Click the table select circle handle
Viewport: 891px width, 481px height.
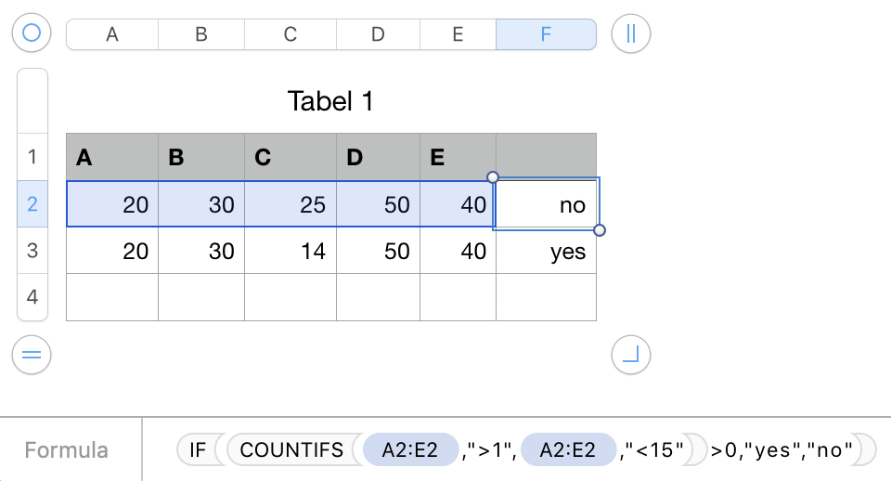tap(32, 34)
